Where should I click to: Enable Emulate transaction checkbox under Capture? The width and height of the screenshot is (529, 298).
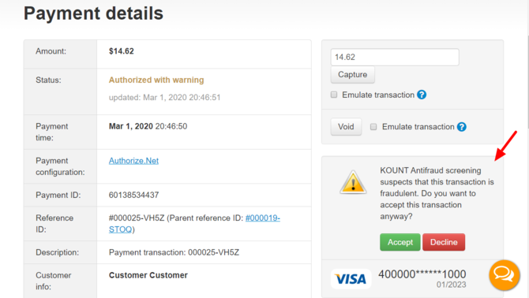tap(334, 95)
